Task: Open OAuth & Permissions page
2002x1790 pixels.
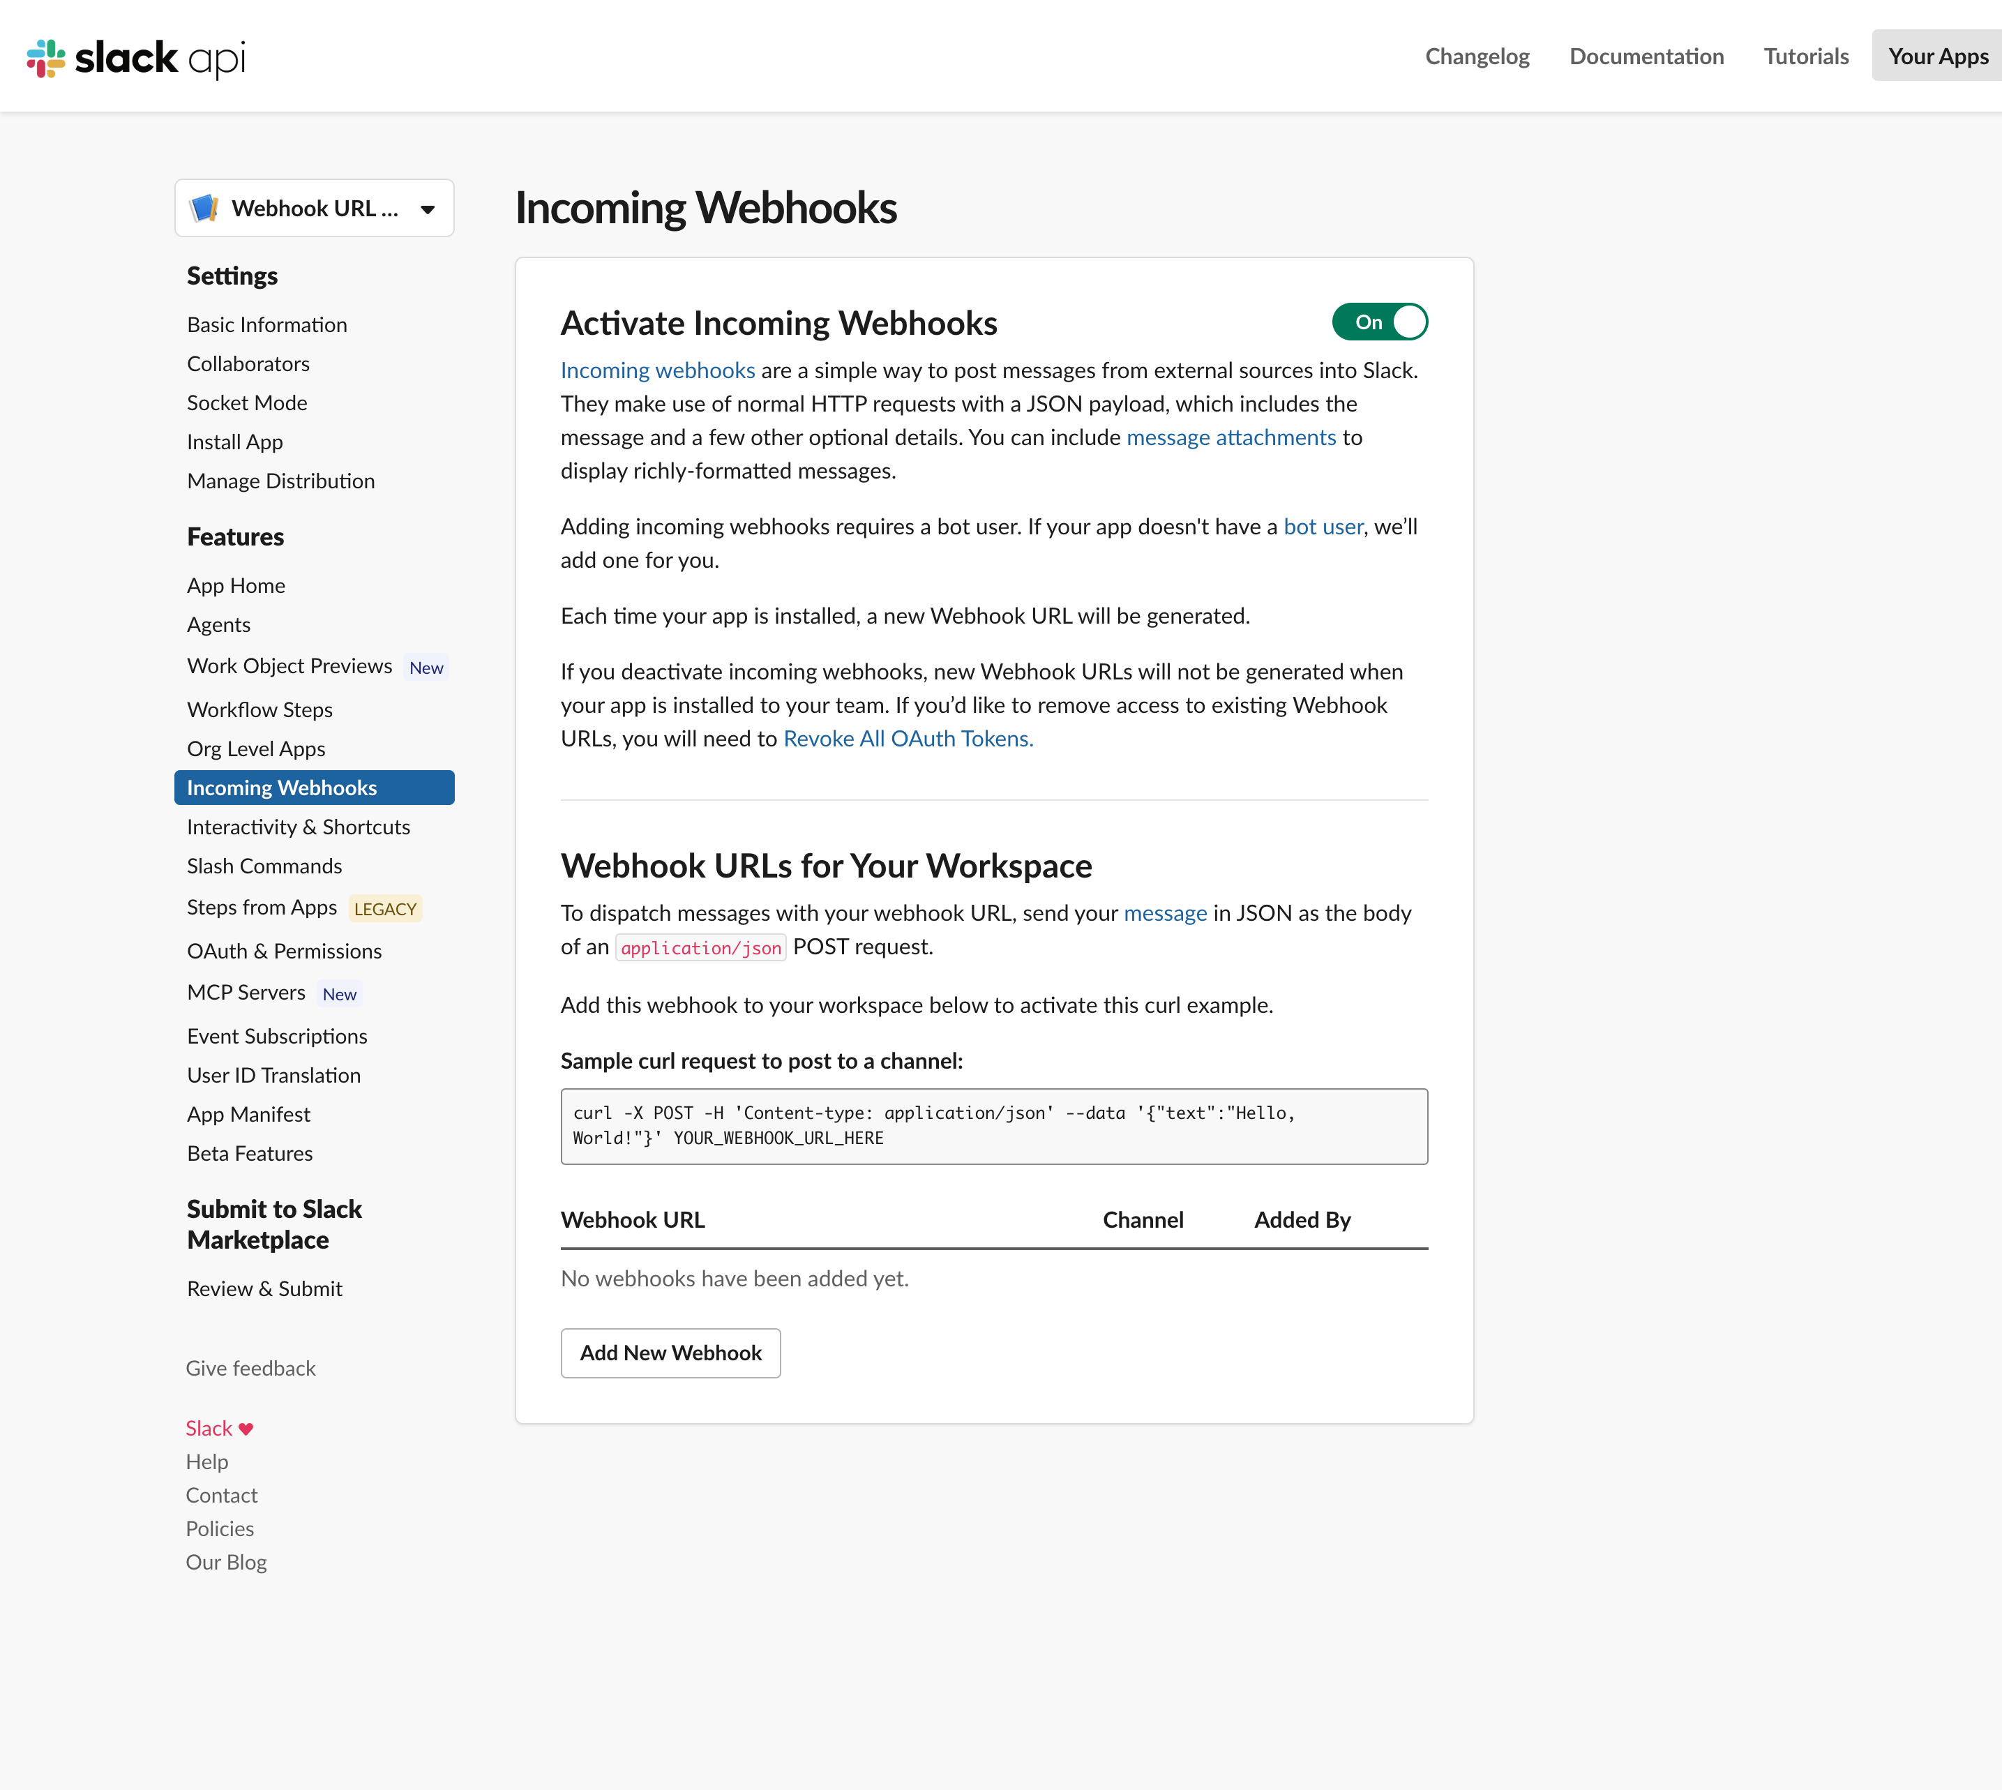Action: [284, 951]
